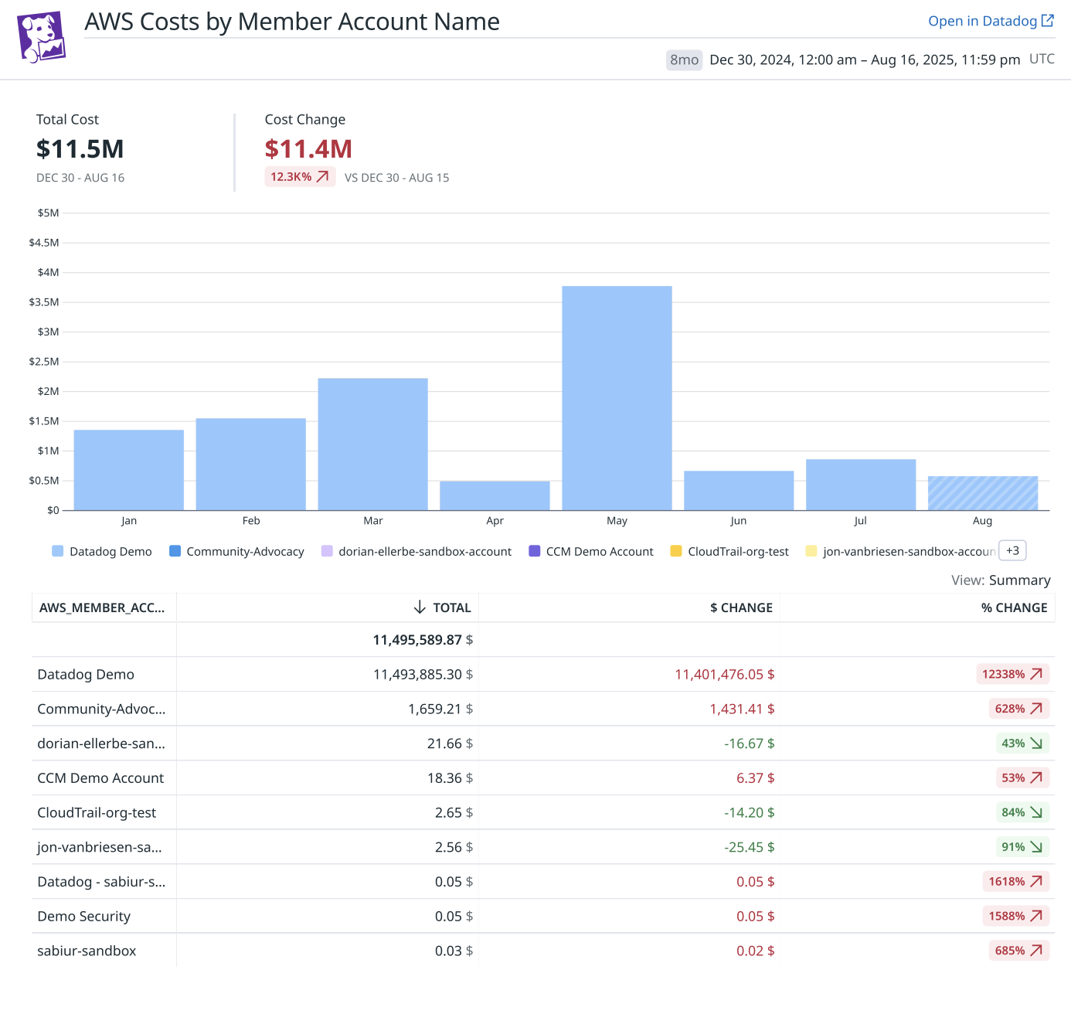Click the 6.37 $ change value

[x=756, y=778]
